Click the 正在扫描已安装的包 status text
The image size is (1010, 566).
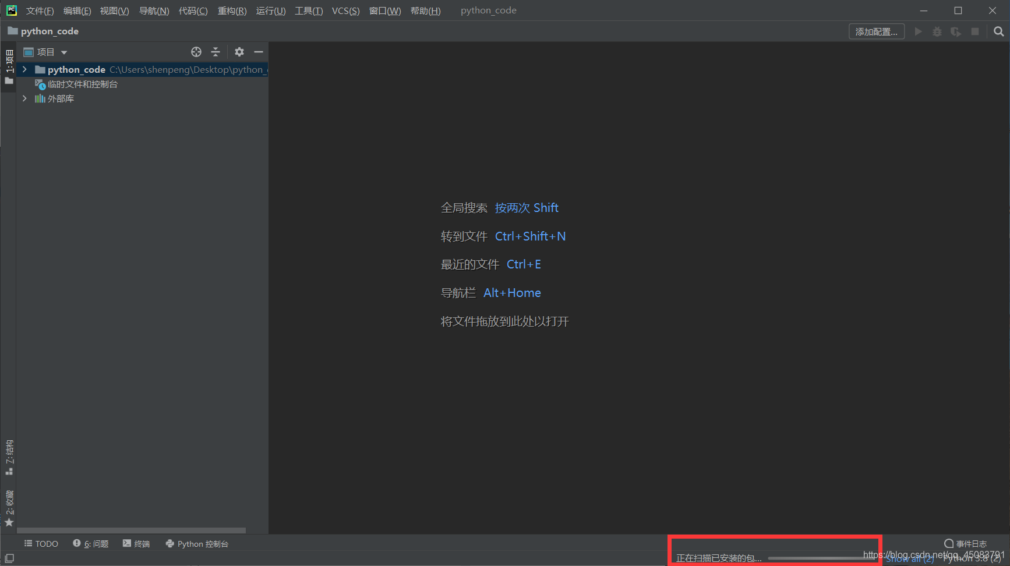(x=718, y=558)
